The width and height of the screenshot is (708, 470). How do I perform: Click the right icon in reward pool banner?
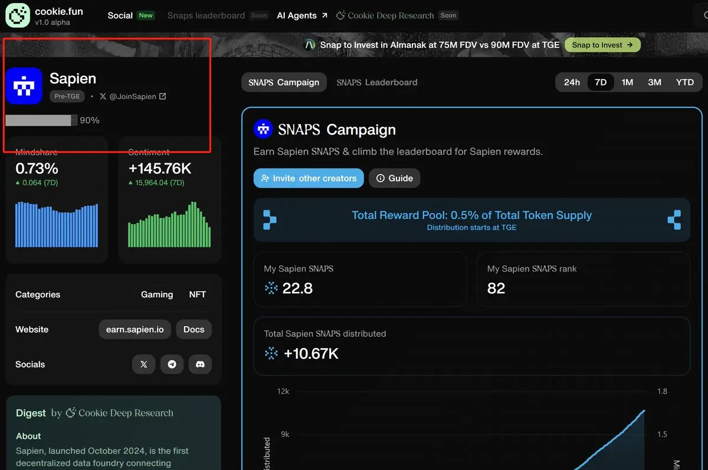[674, 219]
